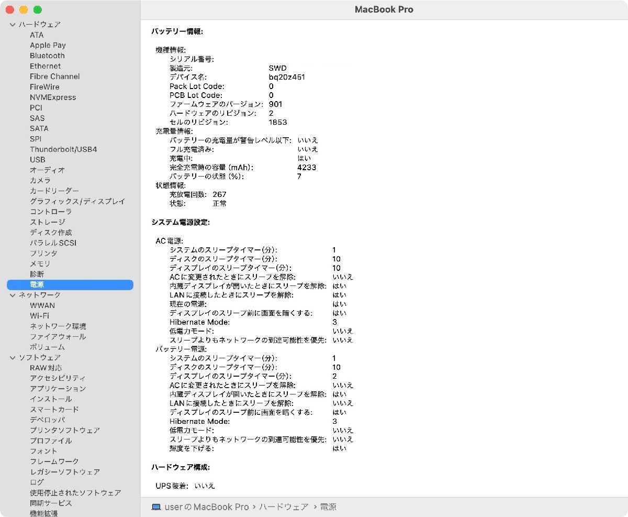Open プリンタ in the sidebar
The width and height of the screenshot is (628, 517).
click(x=43, y=254)
